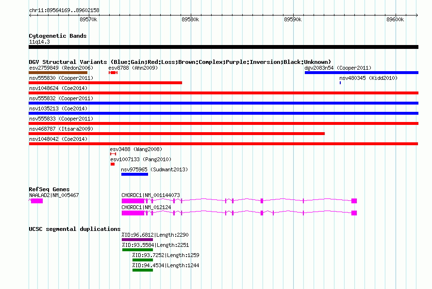Click the dgv2083n54 (Cooper2011) label

(338, 68)
